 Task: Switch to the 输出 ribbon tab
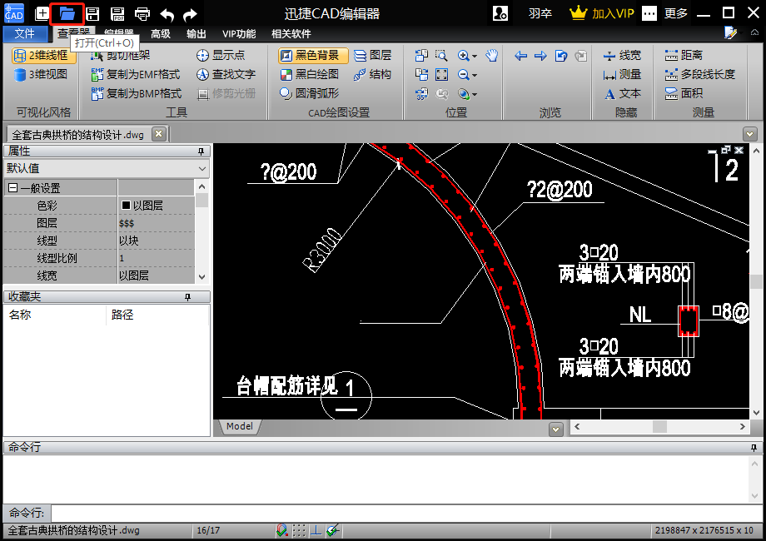pyautogui.click(x=196, y=33)
